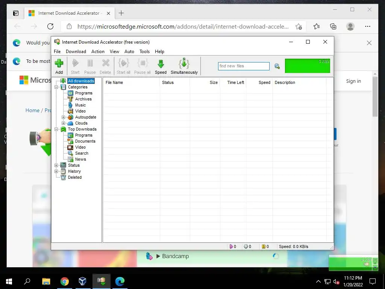Screen dimensions: 385x289
Task: Open the Simultaneously downloads toolbar control
Action: tap(184, 66)
